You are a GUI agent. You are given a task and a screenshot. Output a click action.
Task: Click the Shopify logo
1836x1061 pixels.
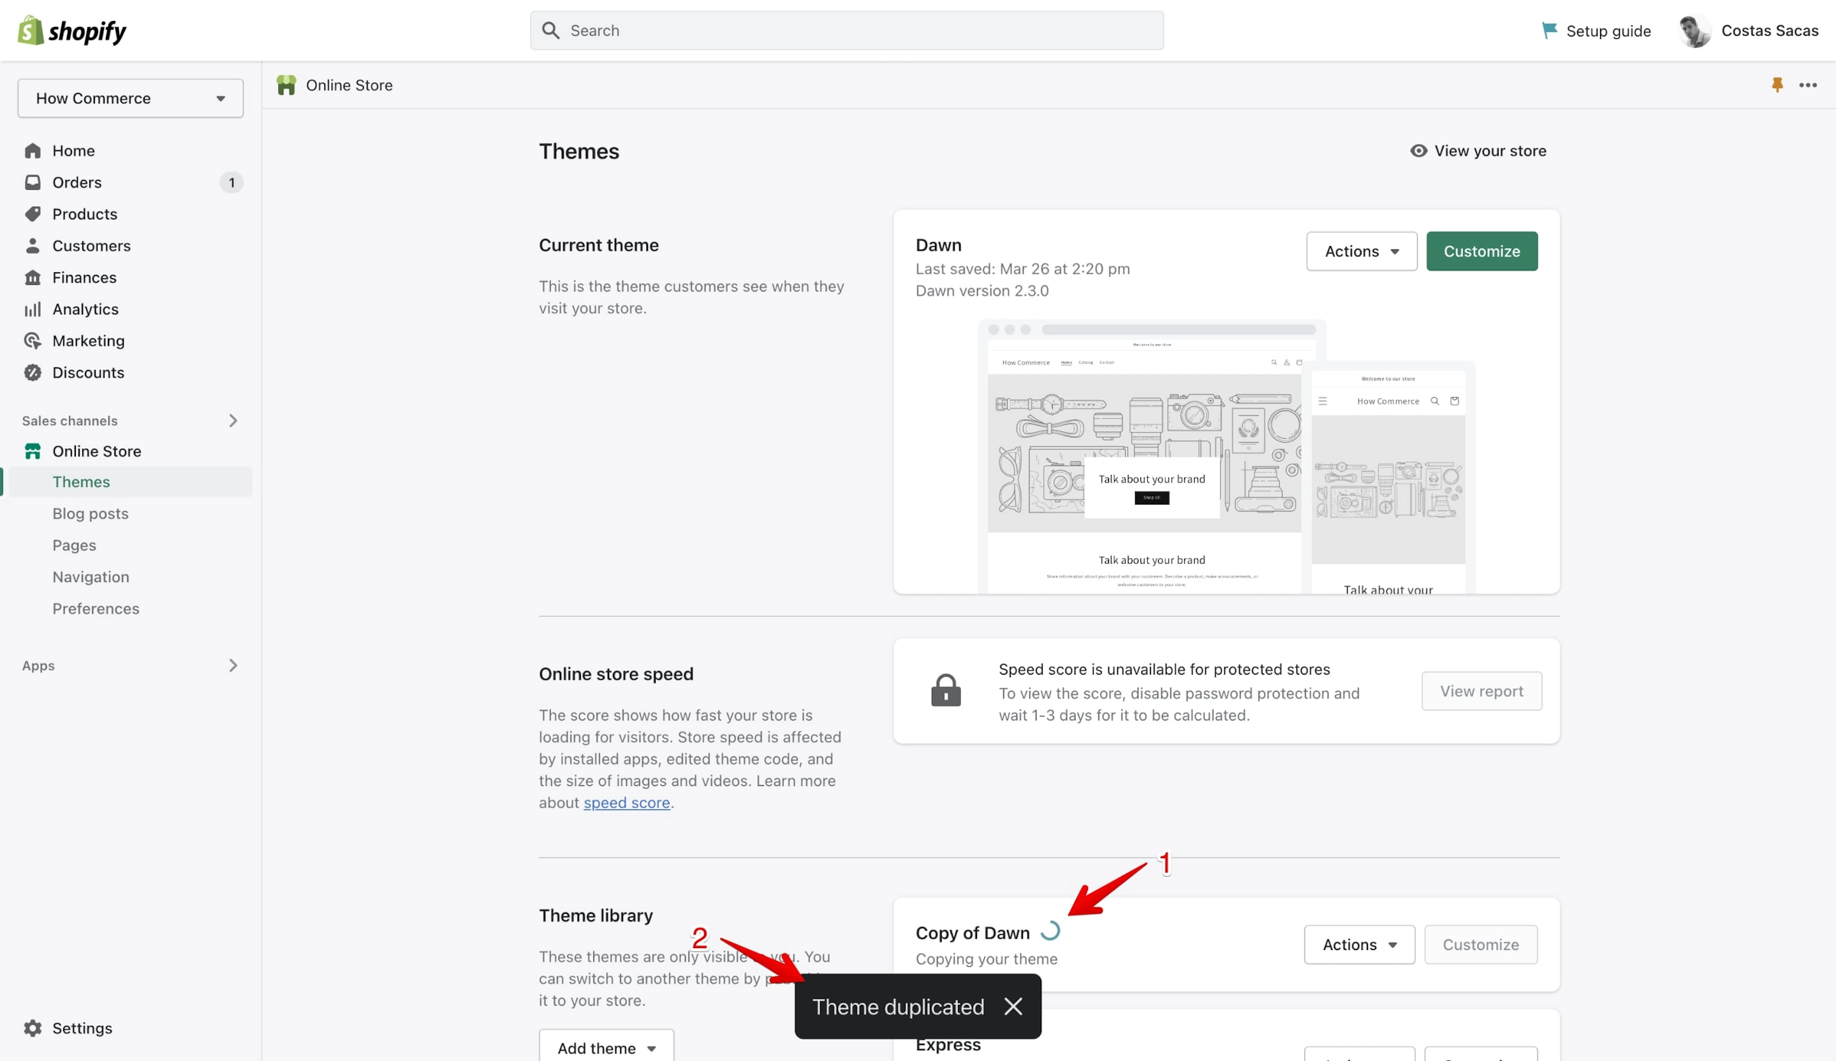click(71, 31)
